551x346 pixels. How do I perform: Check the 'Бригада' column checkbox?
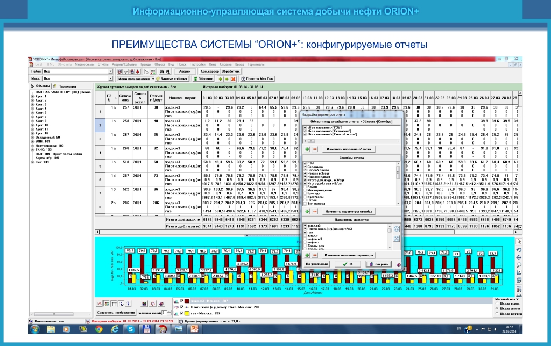305,193
